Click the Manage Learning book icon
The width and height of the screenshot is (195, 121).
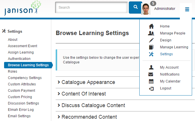tap(151, 47)
